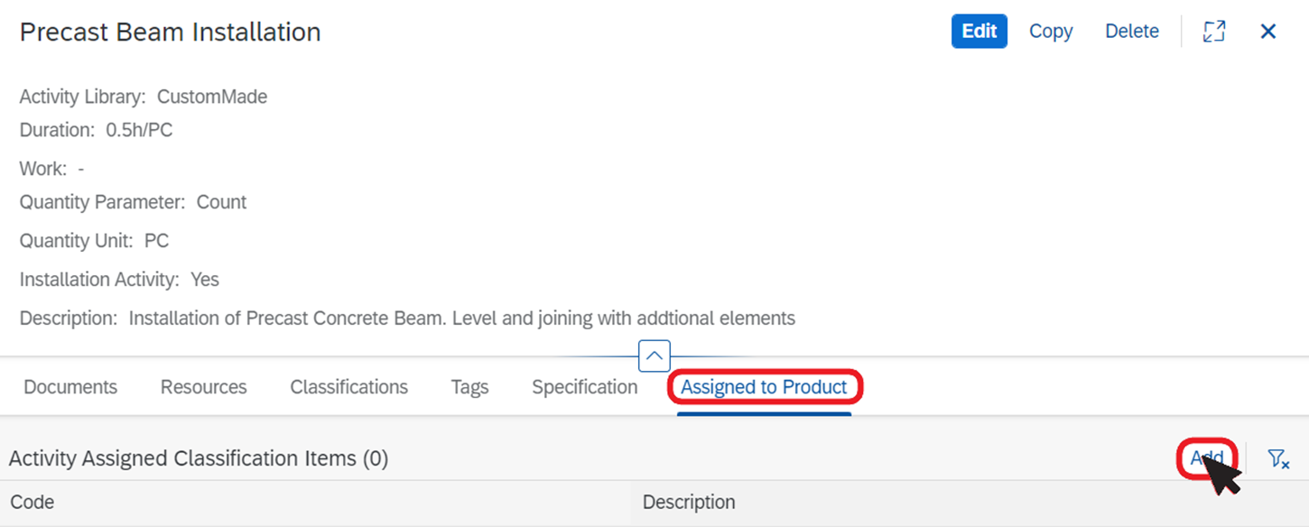Delete this activity

(x=1132, y=31)
